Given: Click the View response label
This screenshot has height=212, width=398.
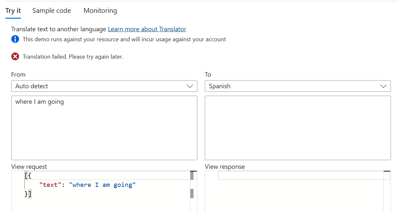Looking at the screenshot, I should pos(225,167).
